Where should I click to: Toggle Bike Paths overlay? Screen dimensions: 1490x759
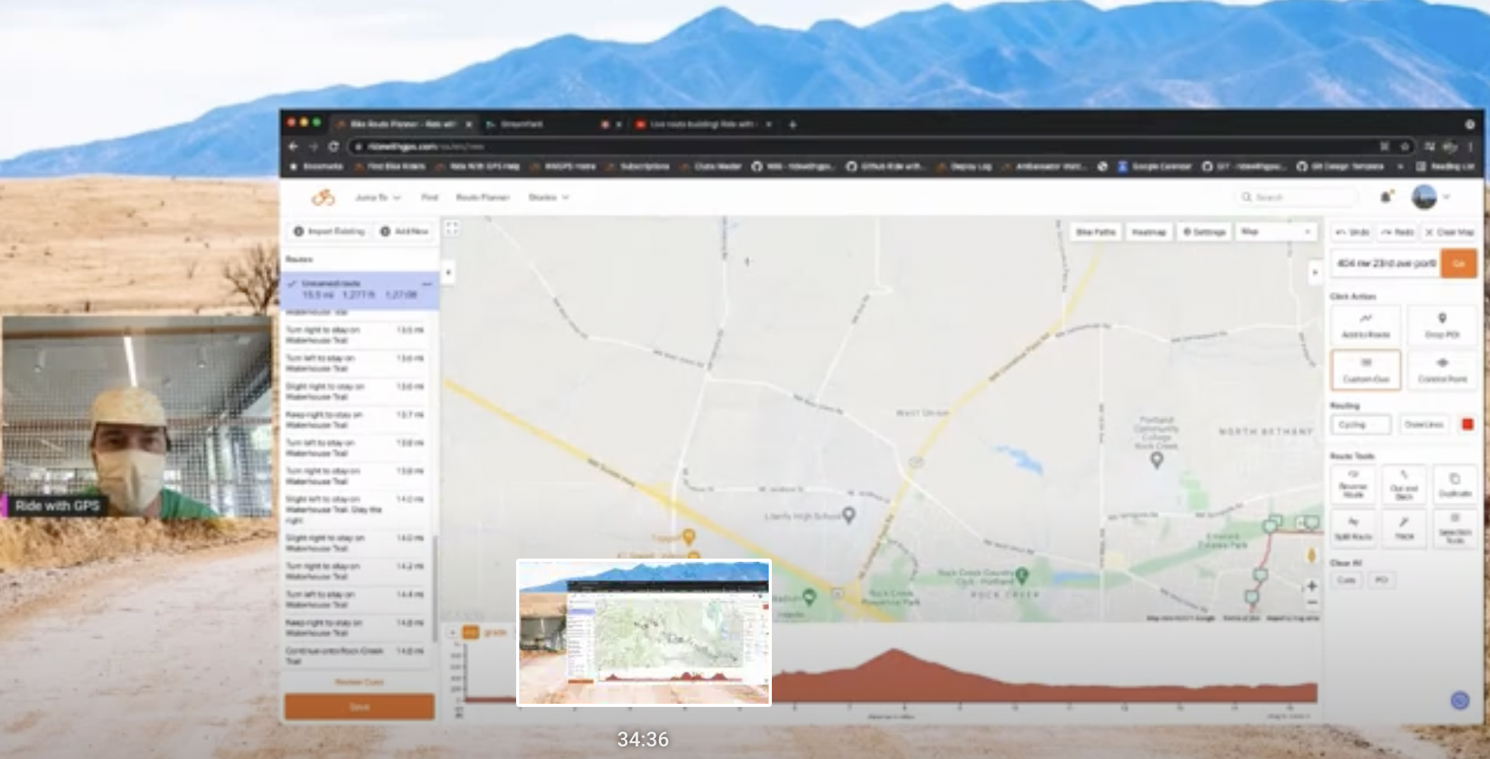pos(1095,232)
